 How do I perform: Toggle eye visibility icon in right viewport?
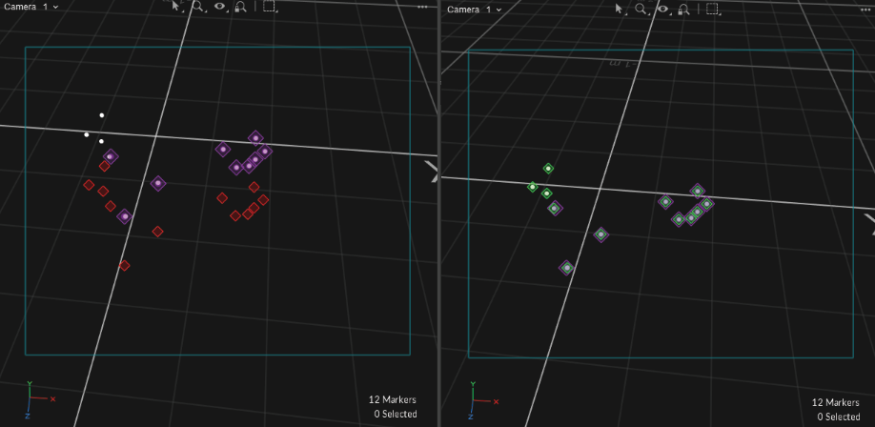(x=663, y=9)
